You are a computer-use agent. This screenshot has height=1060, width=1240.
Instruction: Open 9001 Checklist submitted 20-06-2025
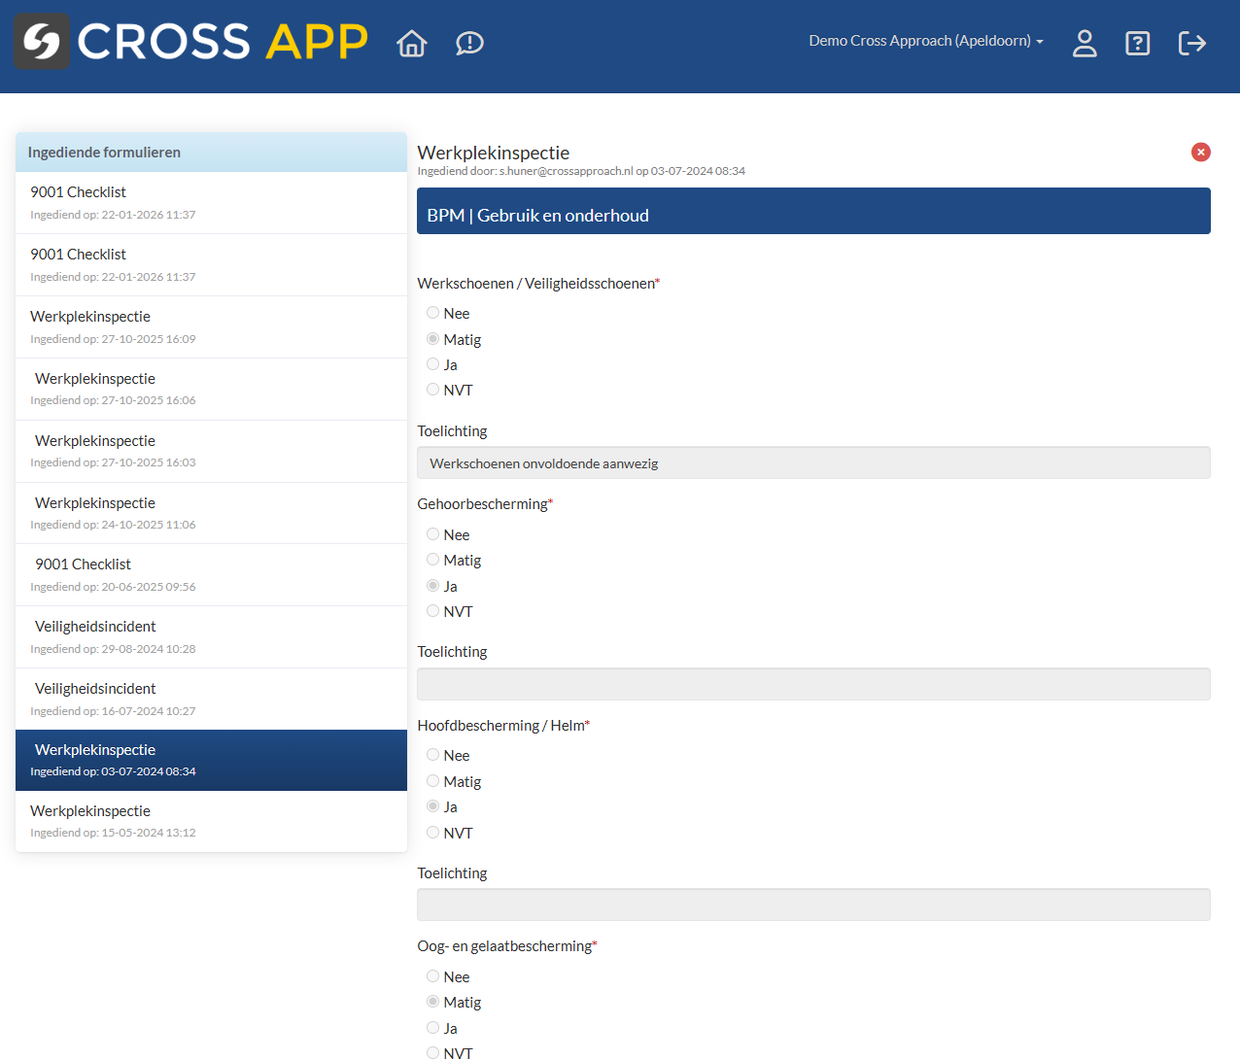click(x=211, y=574)
